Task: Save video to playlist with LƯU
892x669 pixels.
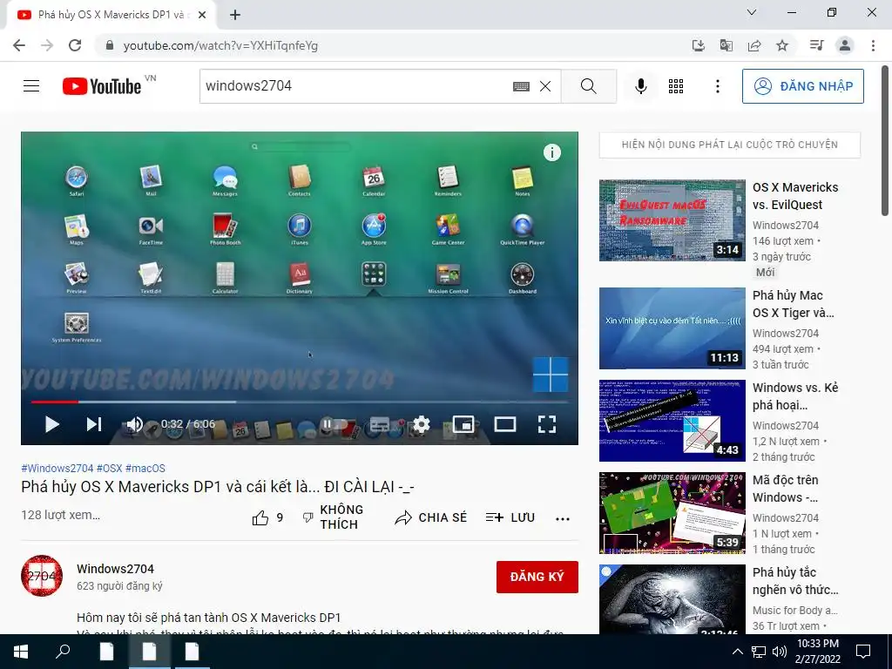Action: 510,517
